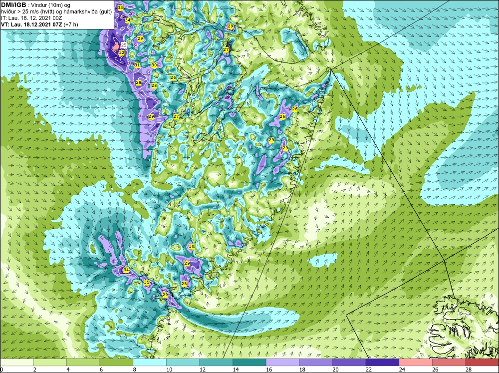This screenshot has width=499, height=373.
Task: Click the legend scale value 0
Action: pos(1,370)
